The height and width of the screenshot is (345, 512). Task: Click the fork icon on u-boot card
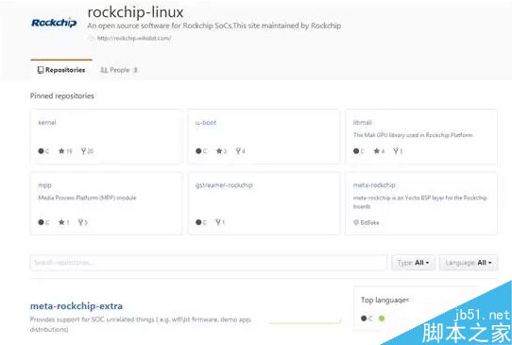click(x=238, y=151)
